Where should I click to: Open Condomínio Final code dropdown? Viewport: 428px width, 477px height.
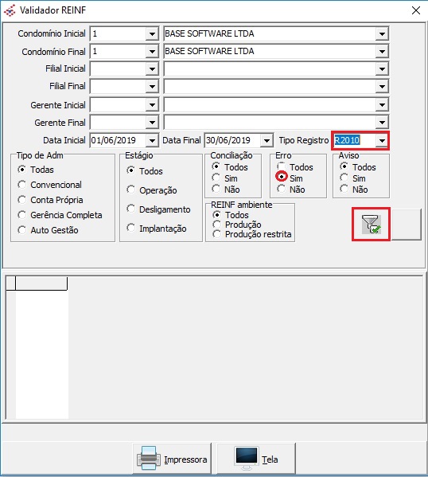pyautogui.click(x=152, y=52)
